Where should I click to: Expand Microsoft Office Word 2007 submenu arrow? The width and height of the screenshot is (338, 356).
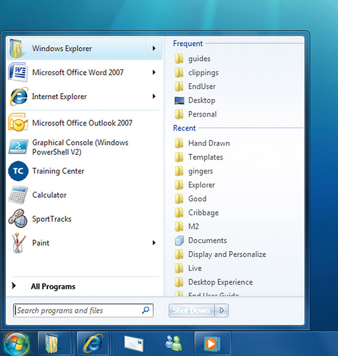154,73
